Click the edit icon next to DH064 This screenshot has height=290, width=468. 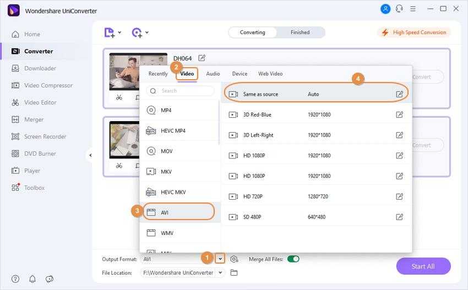coord(202,58)
